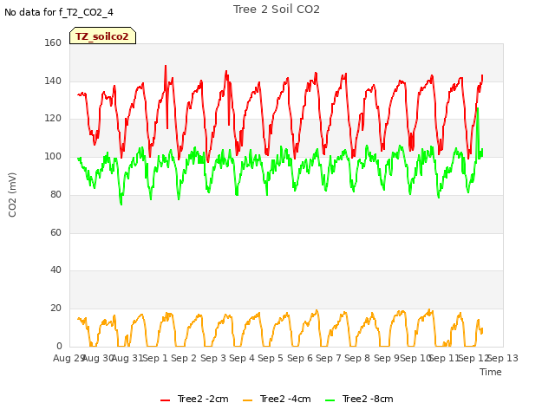Click the TZ_soilco2 annotation label
Viewport: 555px width, 416px height.
coord(102,36)
